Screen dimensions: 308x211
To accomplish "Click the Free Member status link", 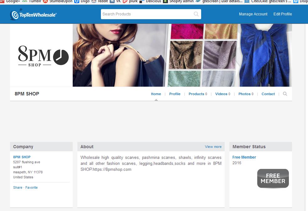I will (244, 157).
